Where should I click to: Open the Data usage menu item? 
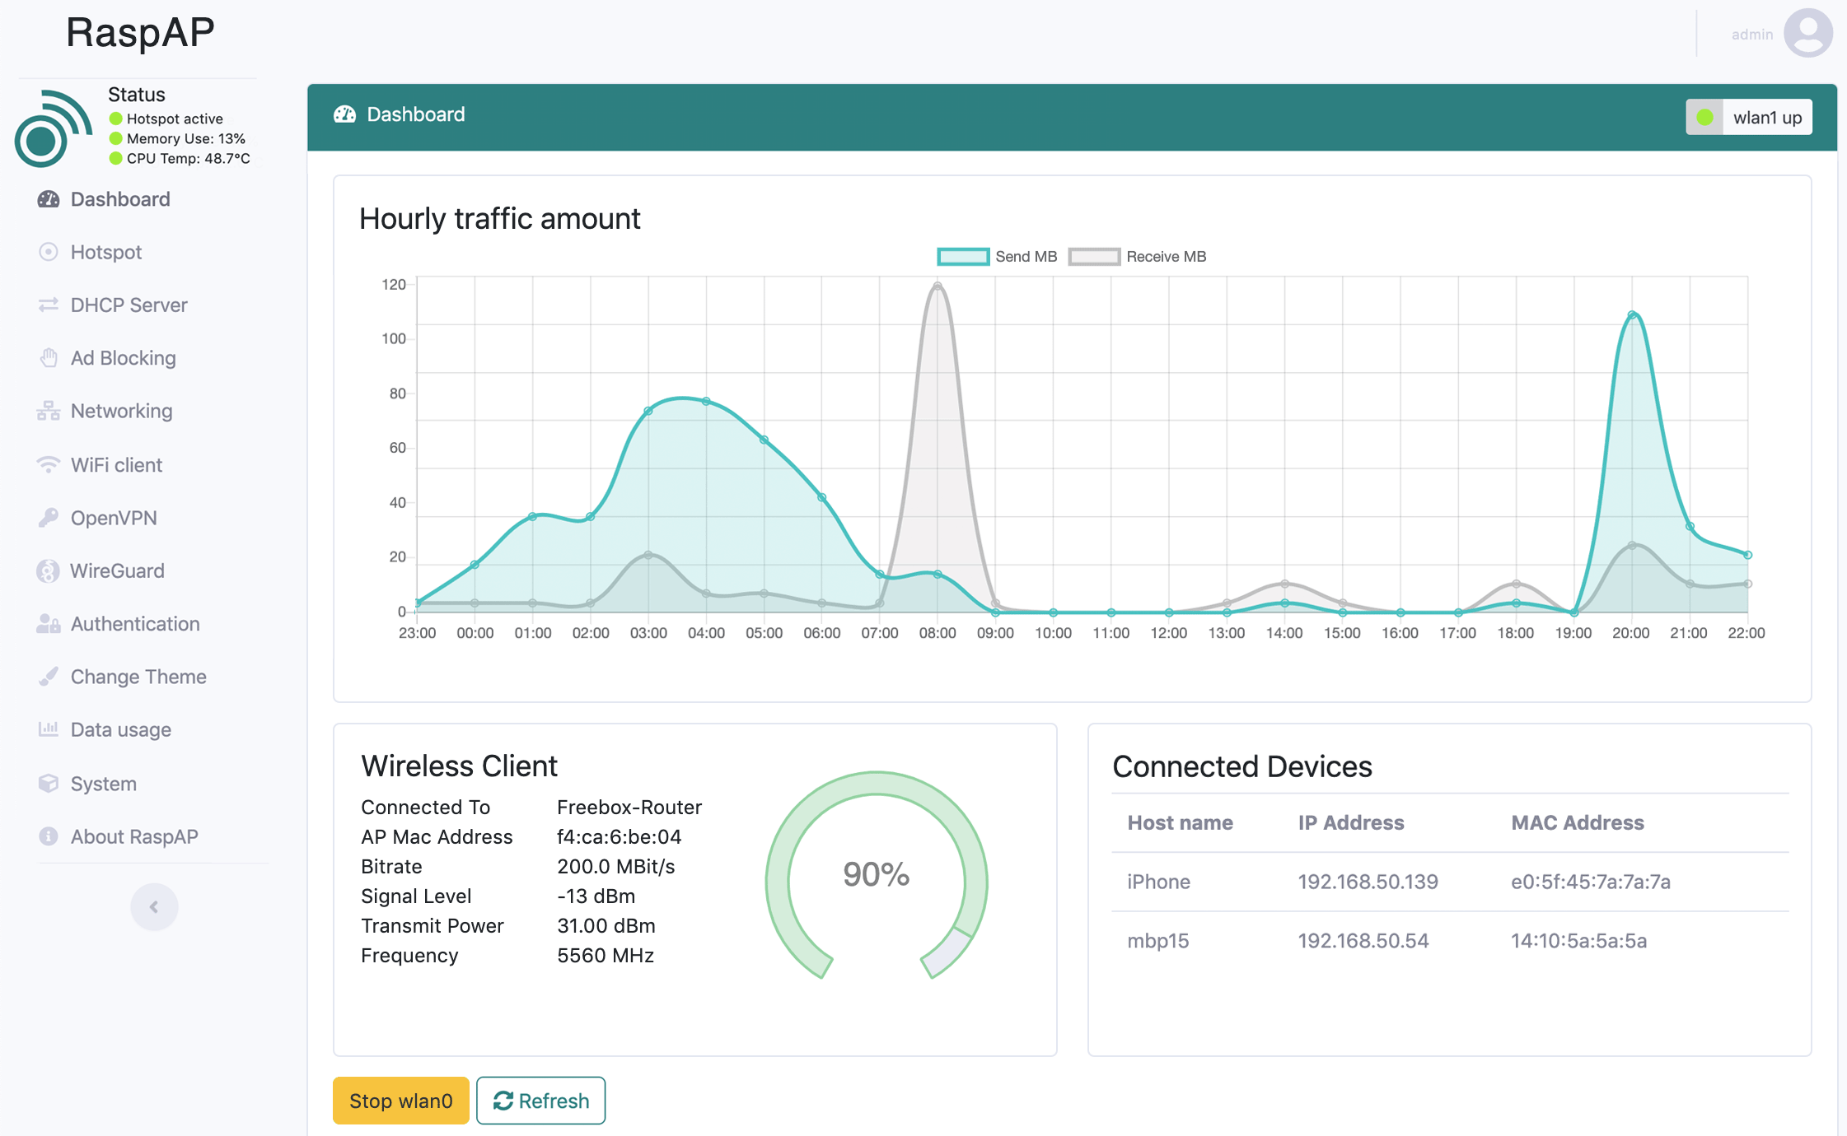click(x=120, y=730)
